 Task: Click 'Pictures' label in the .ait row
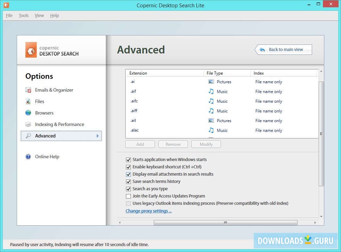224,120
